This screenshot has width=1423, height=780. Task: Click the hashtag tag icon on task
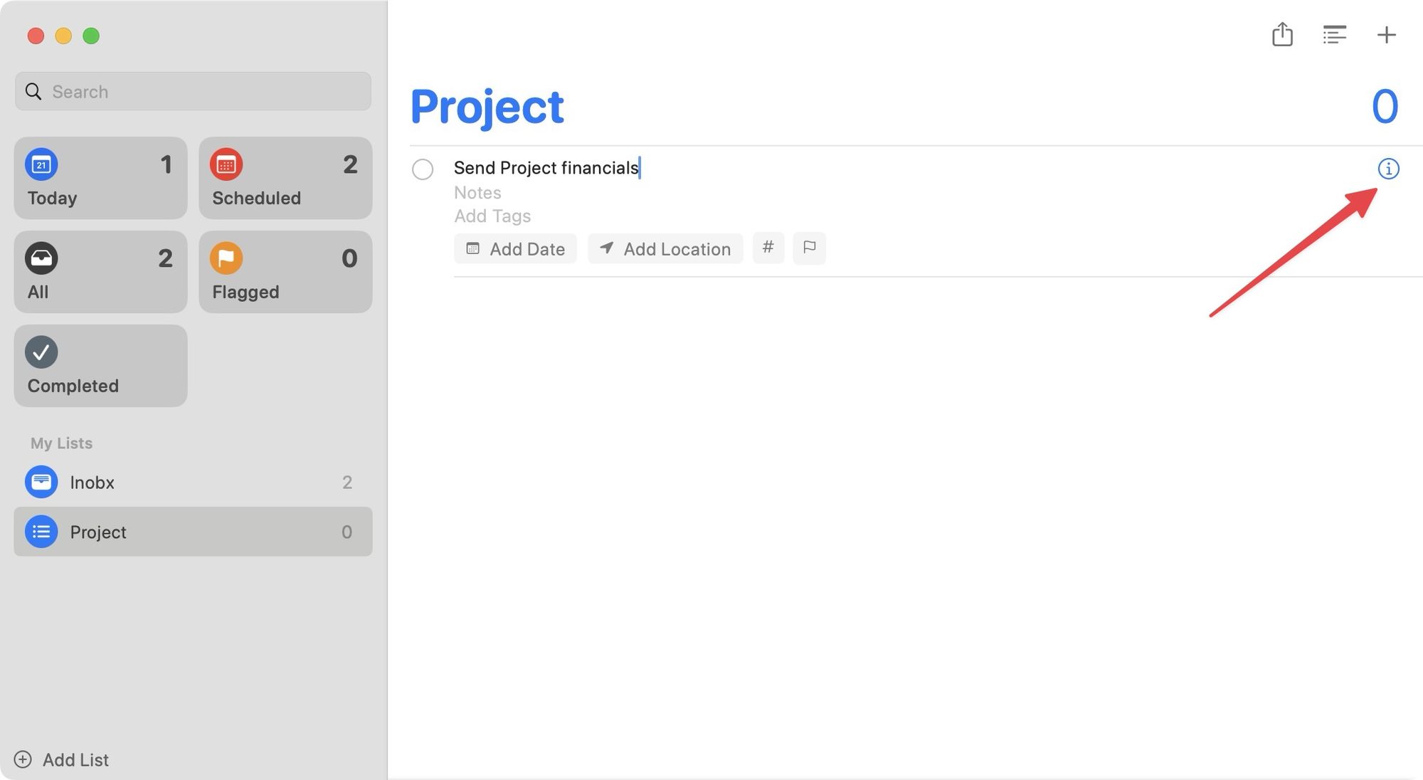click(x=768, y=248)
